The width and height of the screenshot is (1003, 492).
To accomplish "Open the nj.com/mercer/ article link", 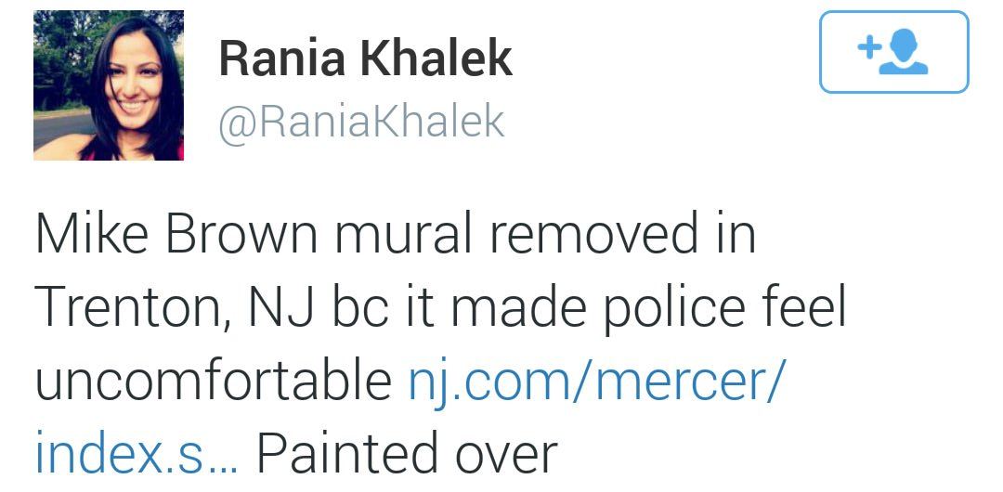I will tap(596, 382).
